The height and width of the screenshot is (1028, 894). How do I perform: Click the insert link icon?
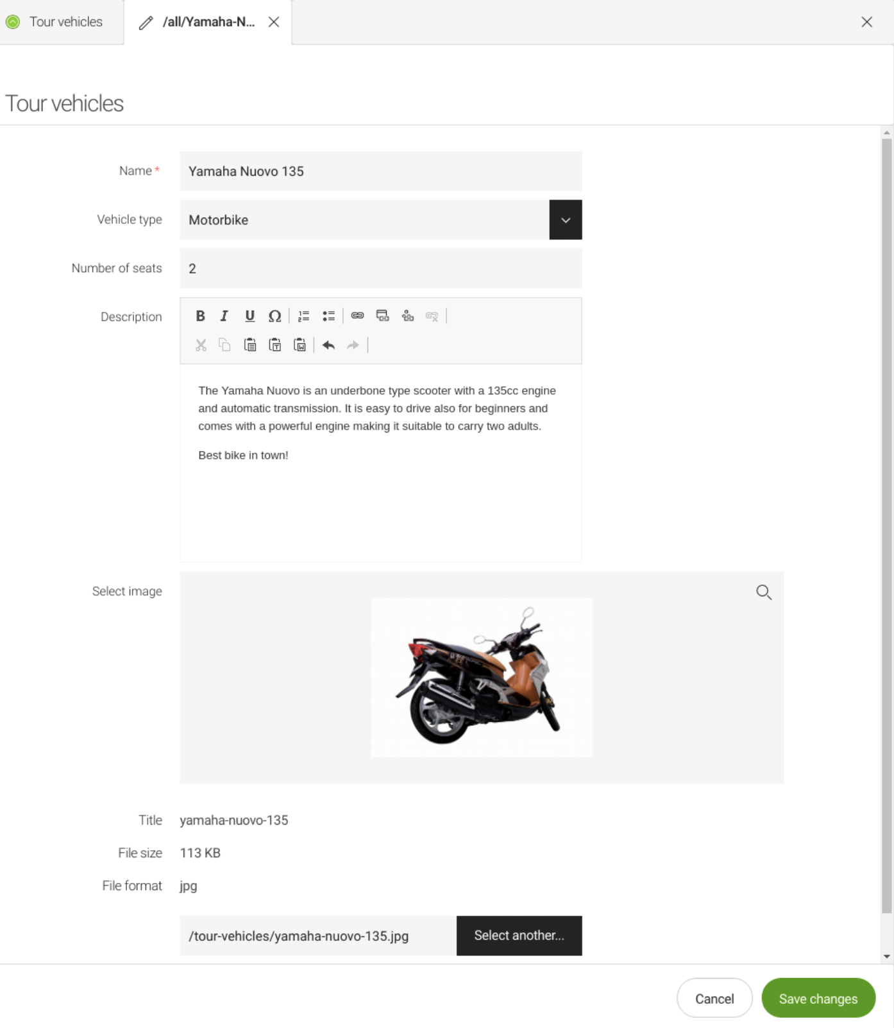tap(358, 316)
